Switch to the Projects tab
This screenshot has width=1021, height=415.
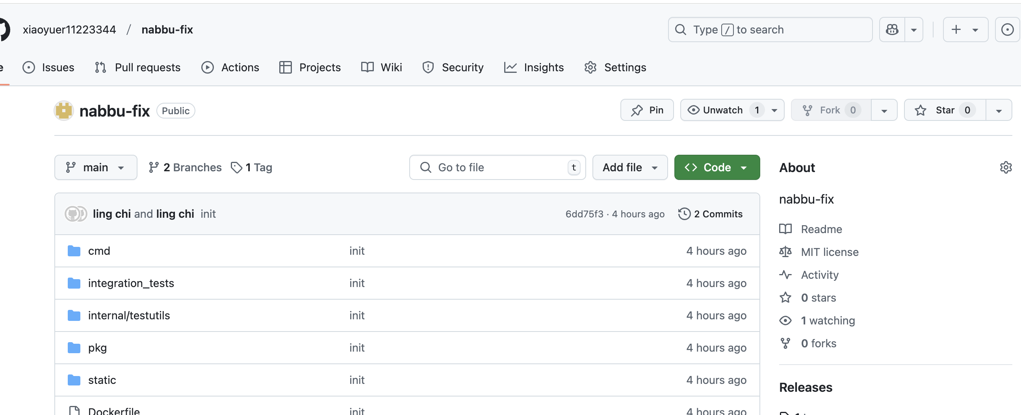(x=310, y=67)
